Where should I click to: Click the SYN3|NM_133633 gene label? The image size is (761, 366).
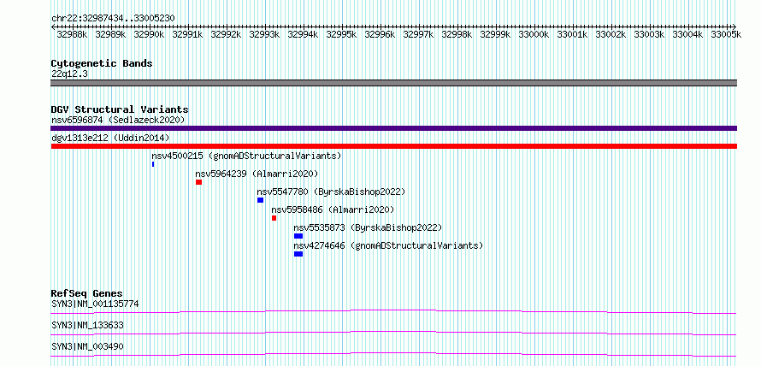click(87, 325)
